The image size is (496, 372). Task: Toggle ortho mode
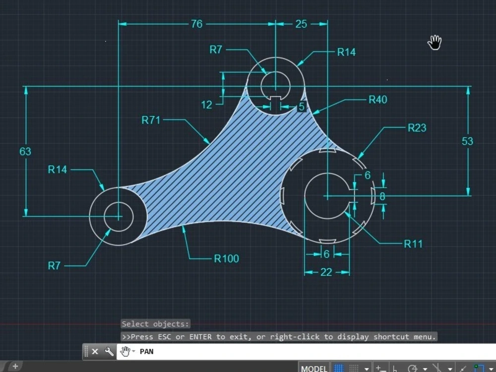pyautogui.click(x=394, y=369)
